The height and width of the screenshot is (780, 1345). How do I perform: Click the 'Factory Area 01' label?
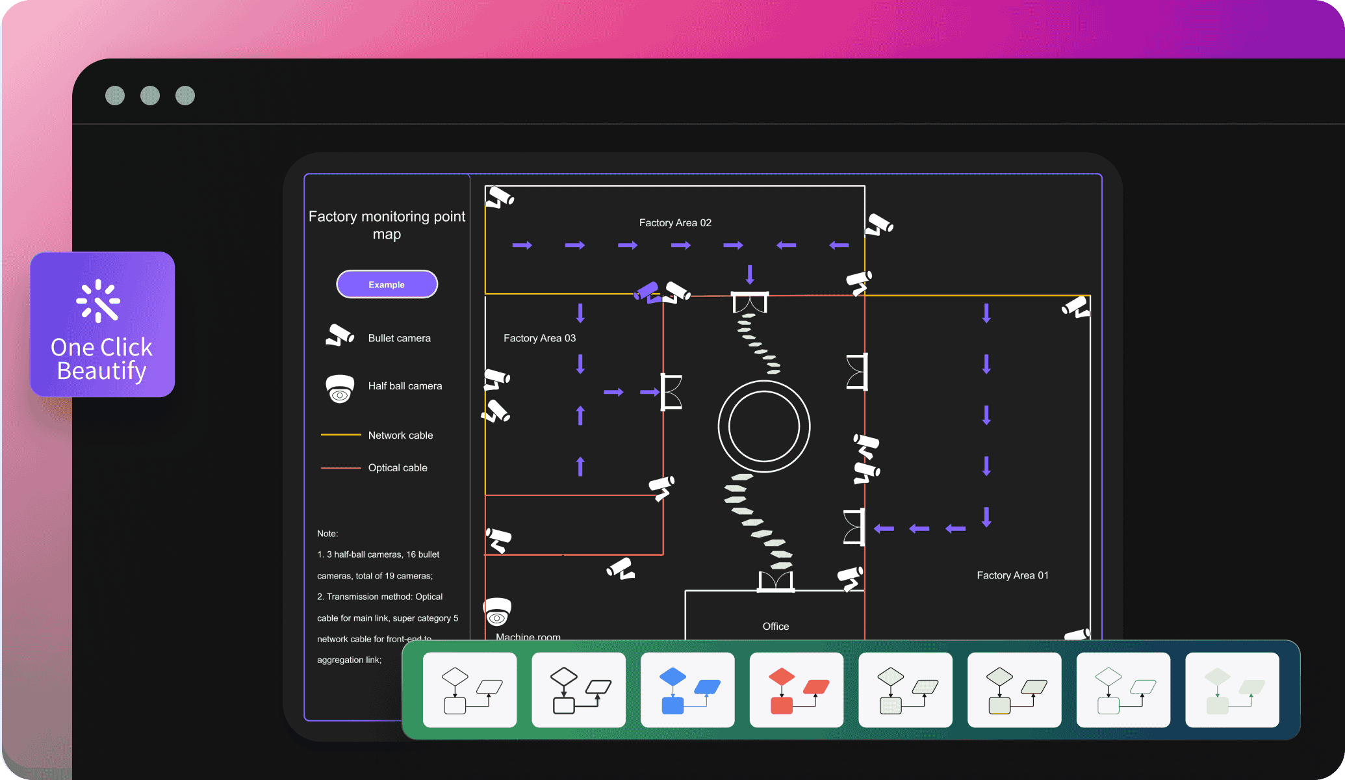1012,575
